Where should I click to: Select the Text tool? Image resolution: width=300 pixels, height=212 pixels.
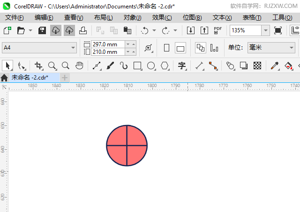(182, 66)
